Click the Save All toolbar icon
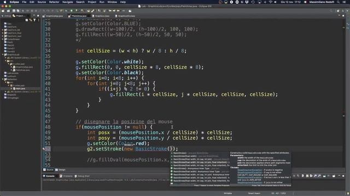Screen dimensions: 350x196 [18, 11]
